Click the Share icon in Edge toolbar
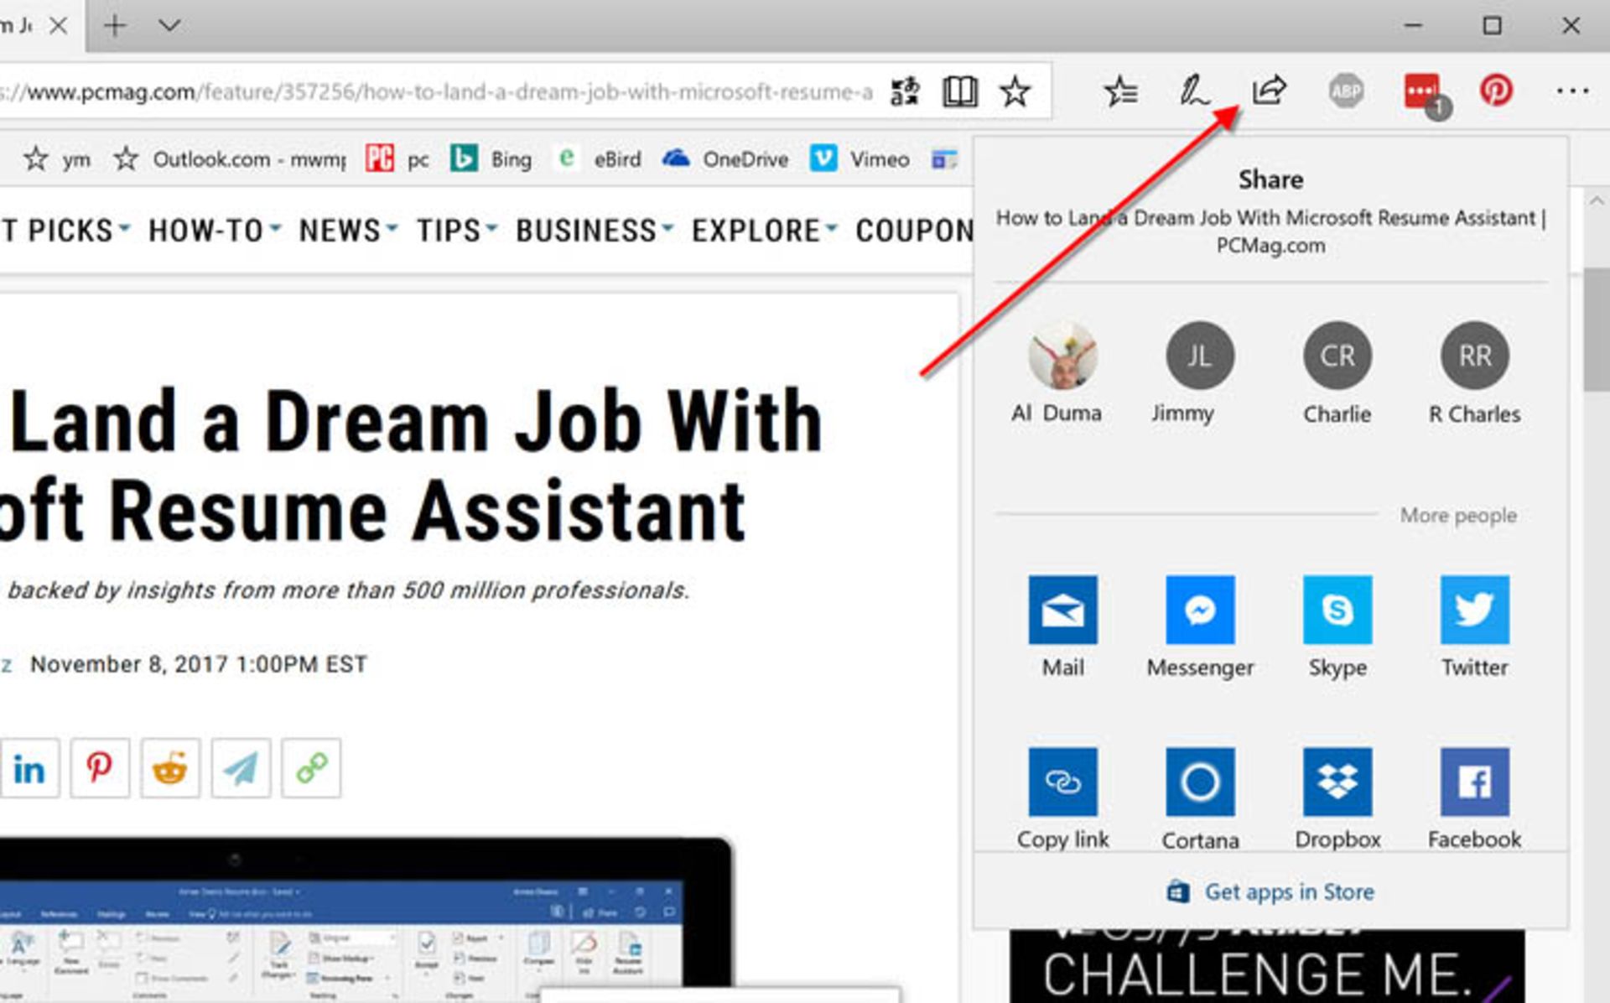 coord(1269,91)
